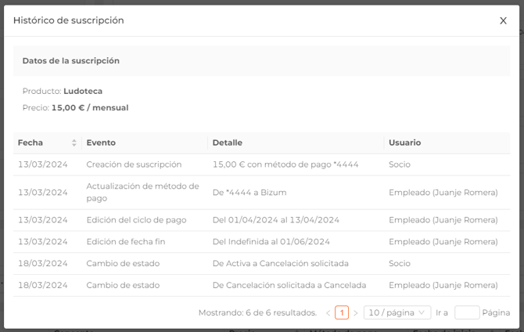
Task: Click the 'De Cancelación solicitada a Cancelada' detail
Action: (x=289, y=286)
